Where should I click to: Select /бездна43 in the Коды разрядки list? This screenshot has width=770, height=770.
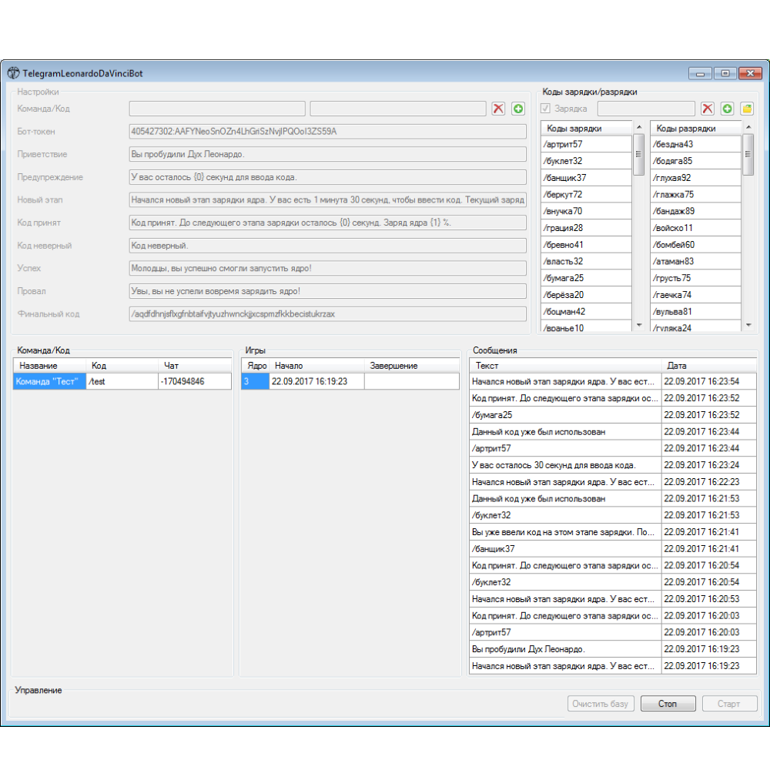tap(695, 144)
